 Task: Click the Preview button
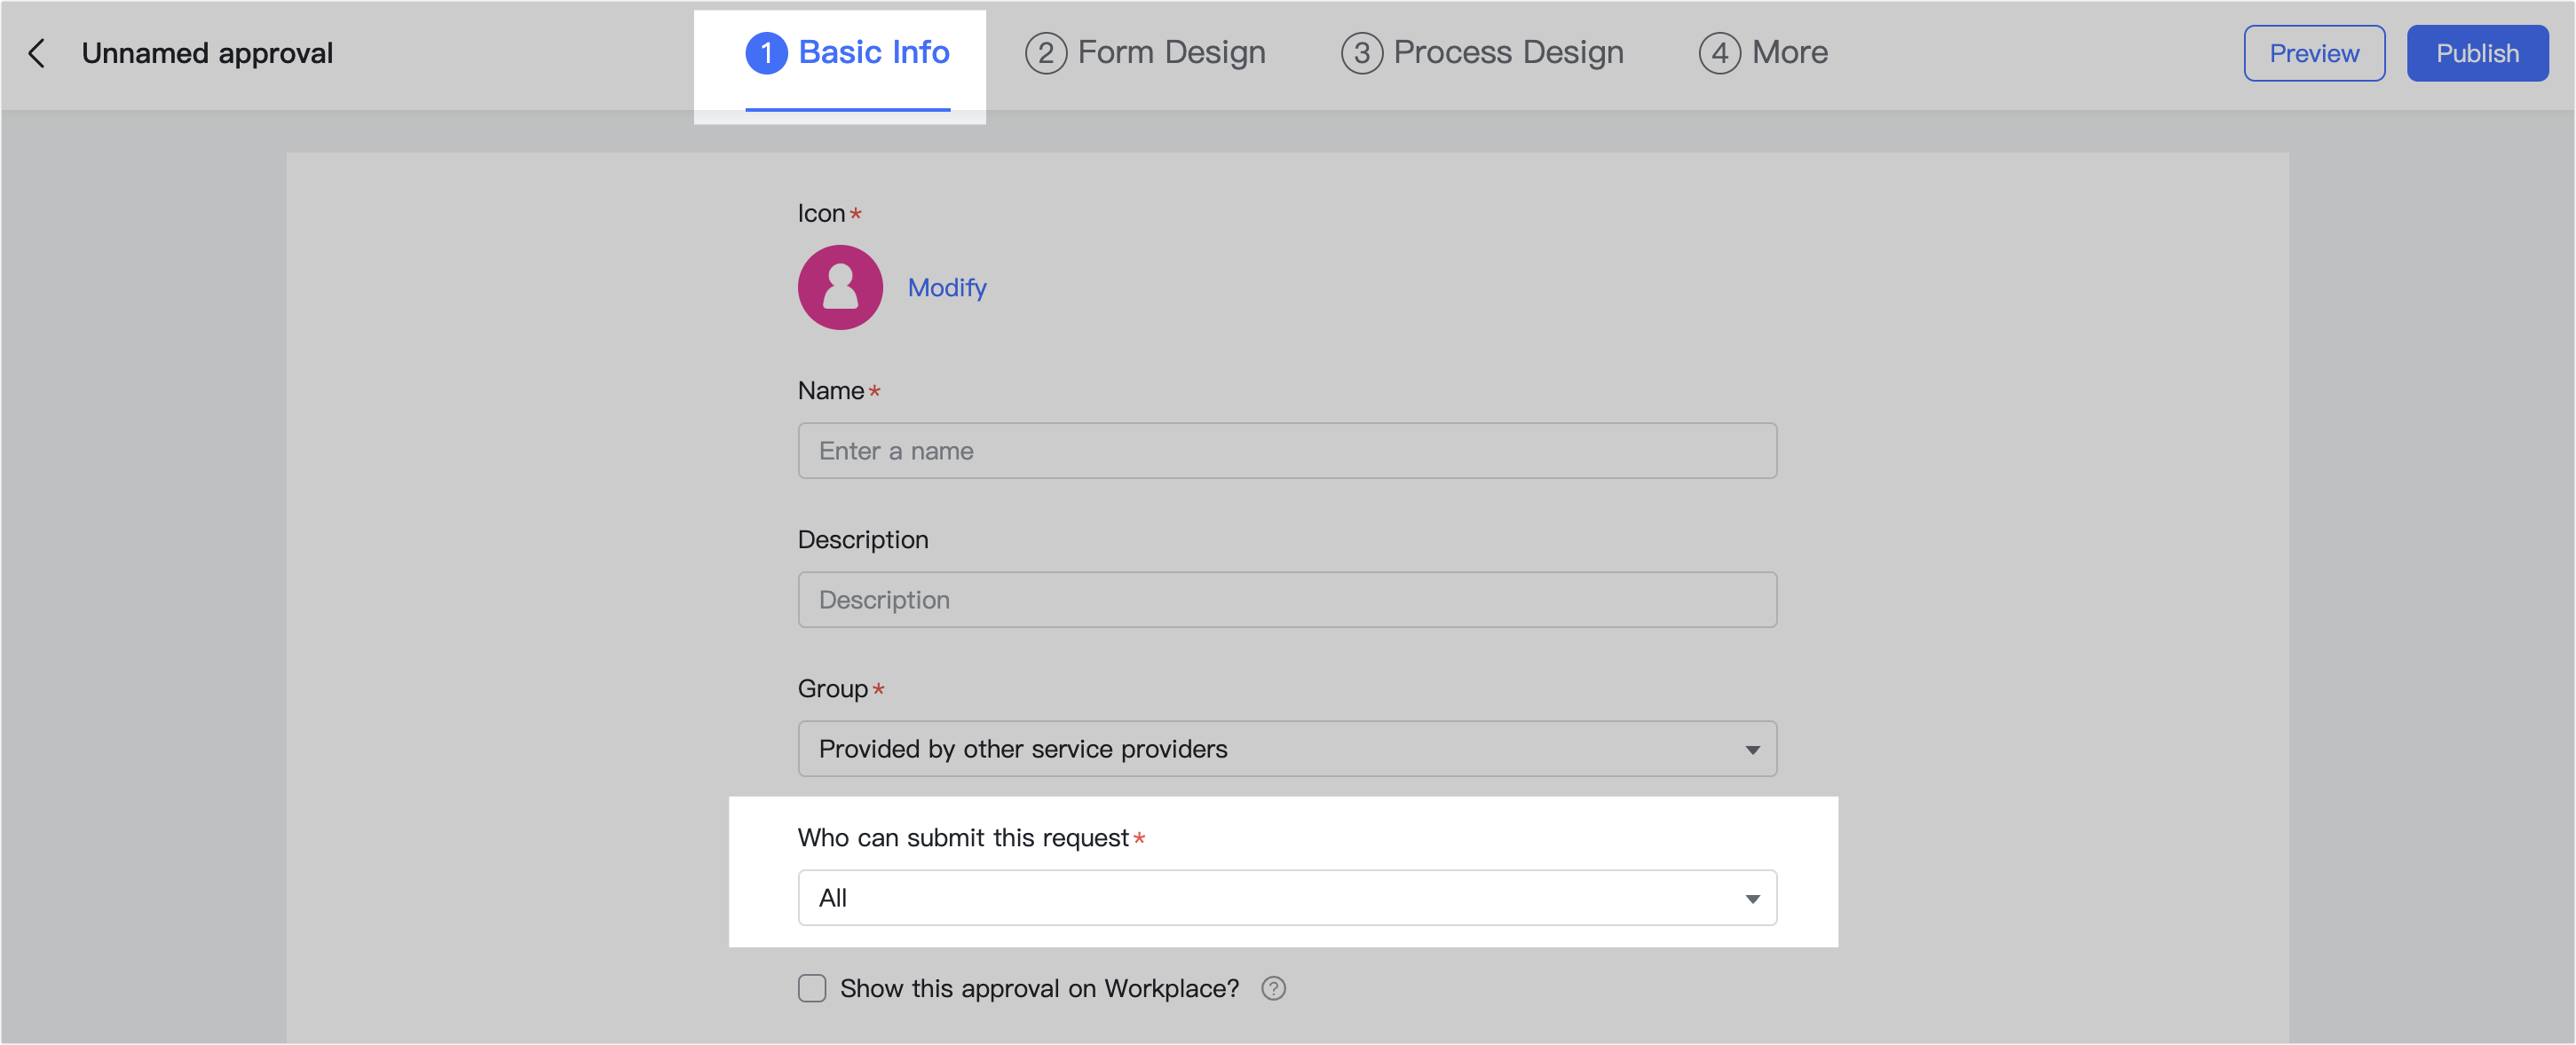click(2313, 53)
